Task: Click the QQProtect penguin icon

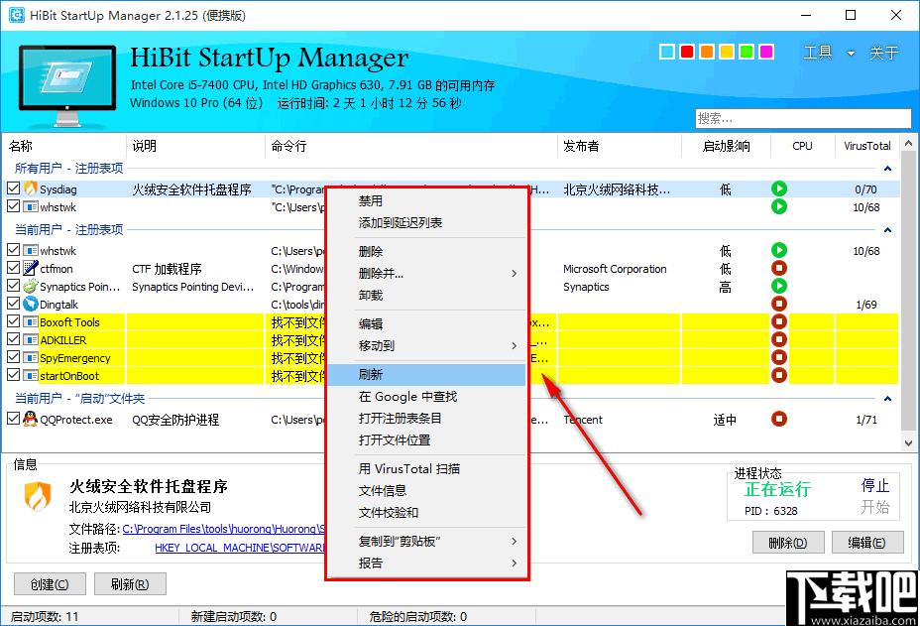Action: pyautogui.click(x=31, y=420)
